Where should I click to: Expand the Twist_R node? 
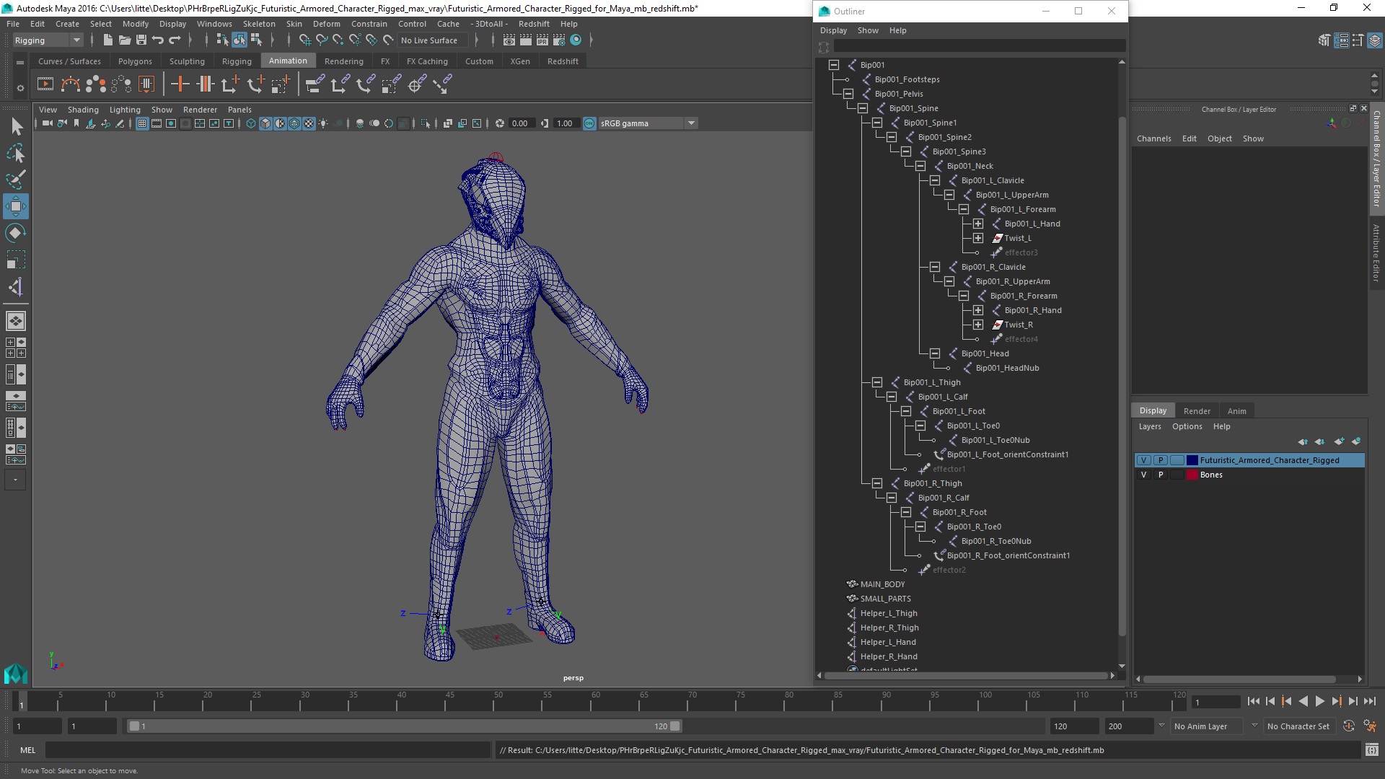pos(978,325)
